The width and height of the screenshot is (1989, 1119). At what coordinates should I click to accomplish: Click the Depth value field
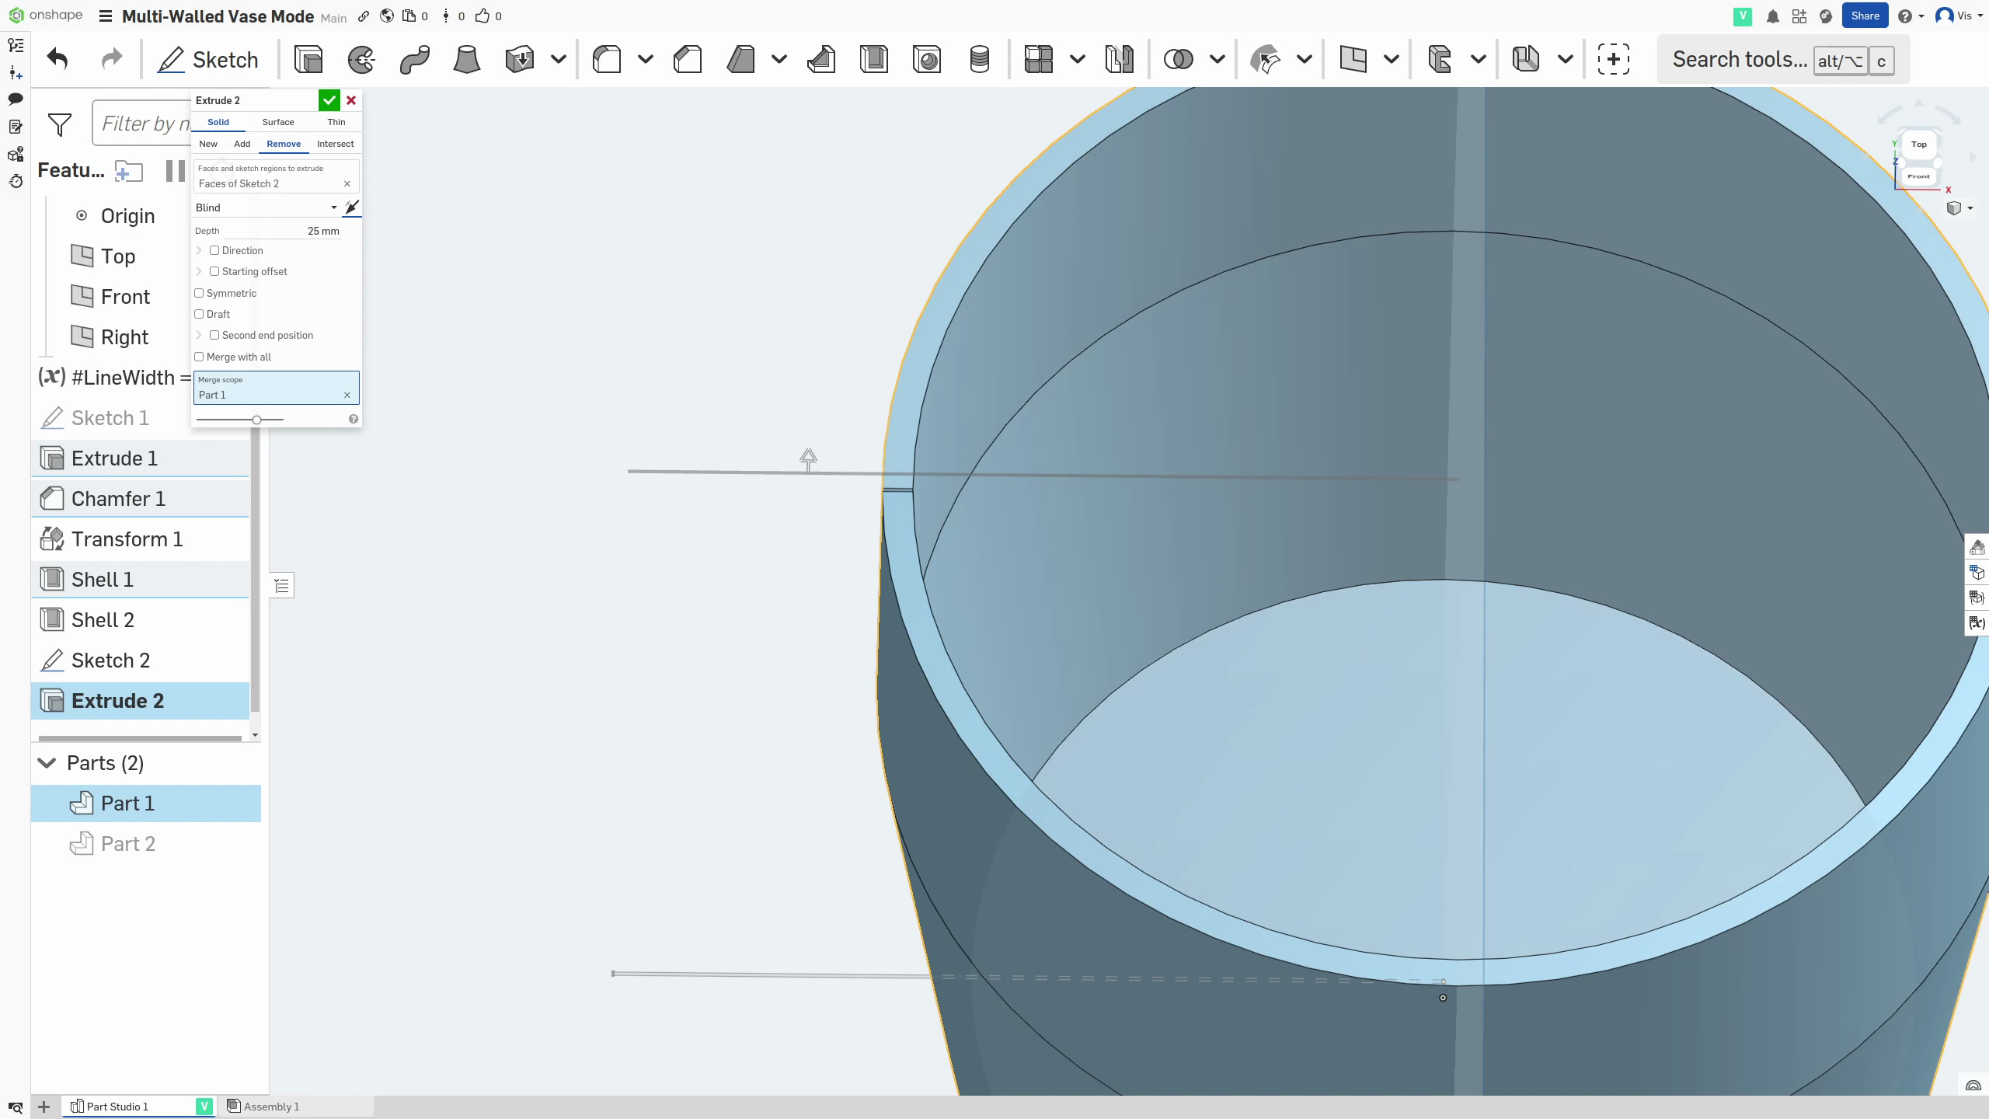323,231
